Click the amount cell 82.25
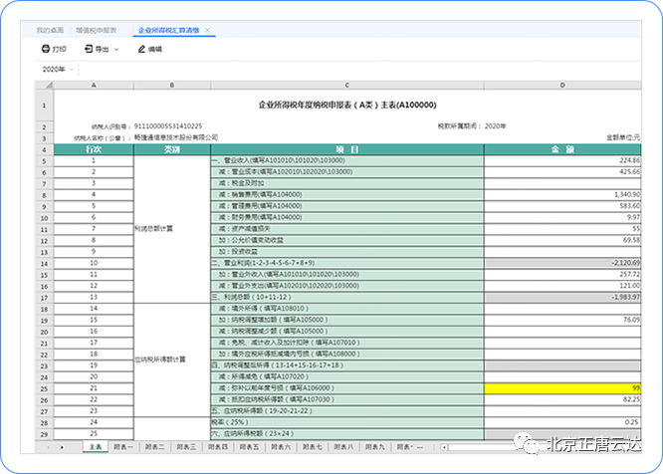This screenshot has width=663, height=474. click(x=562, y=399)
